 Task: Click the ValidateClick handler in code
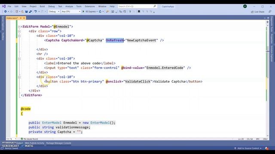pos(137,82)
